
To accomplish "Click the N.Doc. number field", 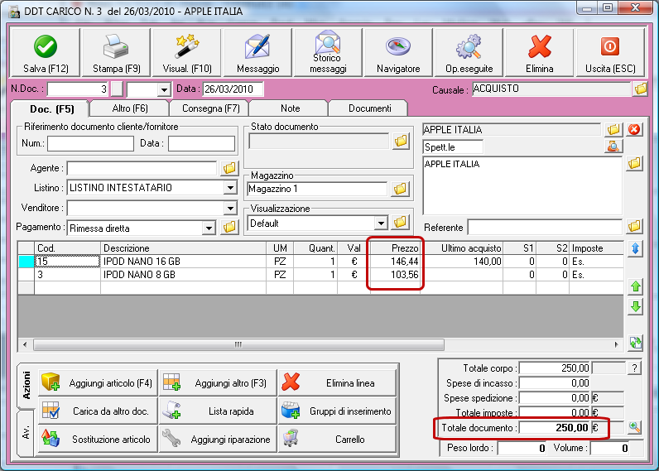I will [x=78, y=89].
